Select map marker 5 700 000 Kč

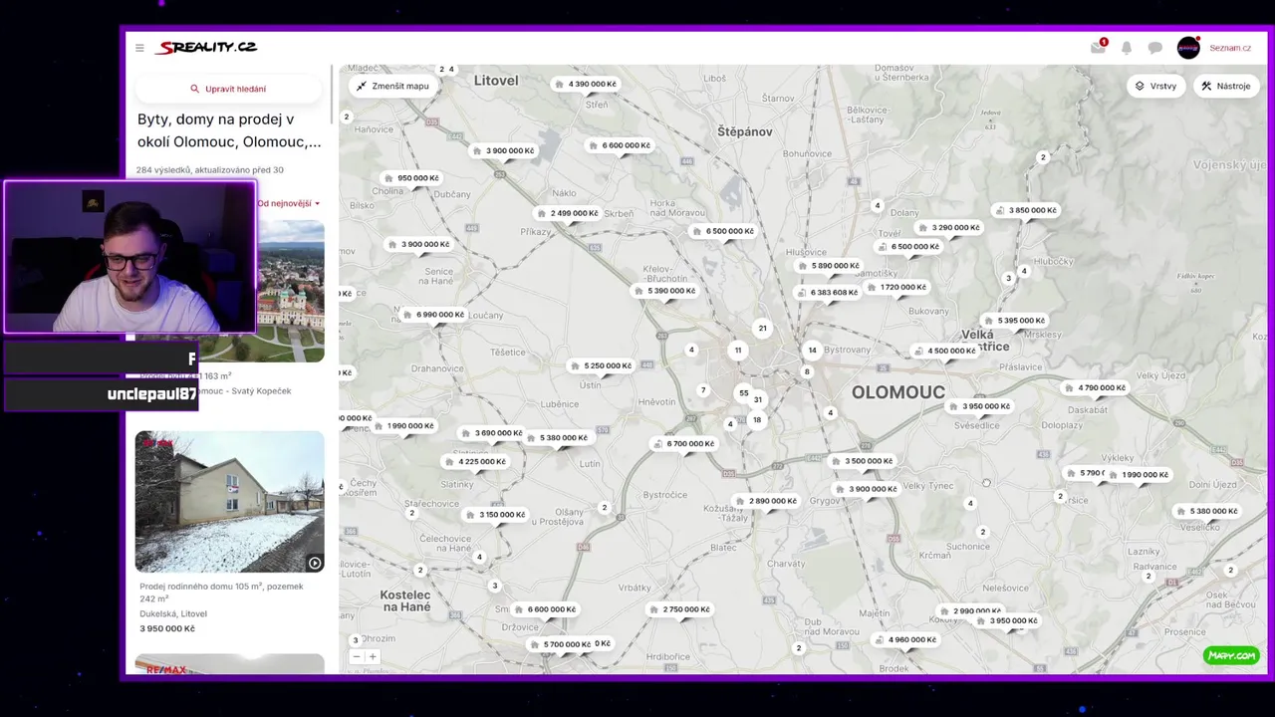(x=561, y=644)
